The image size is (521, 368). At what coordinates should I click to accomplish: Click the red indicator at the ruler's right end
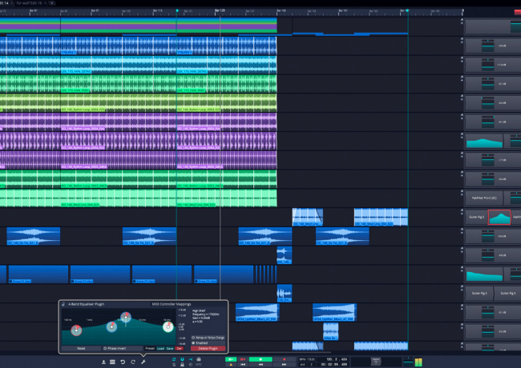pos(518,12)
